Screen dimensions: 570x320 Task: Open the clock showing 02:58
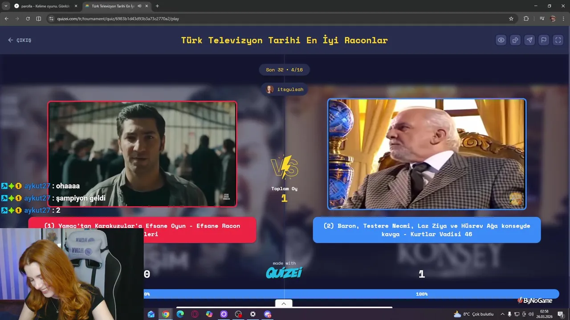(544, 314)
